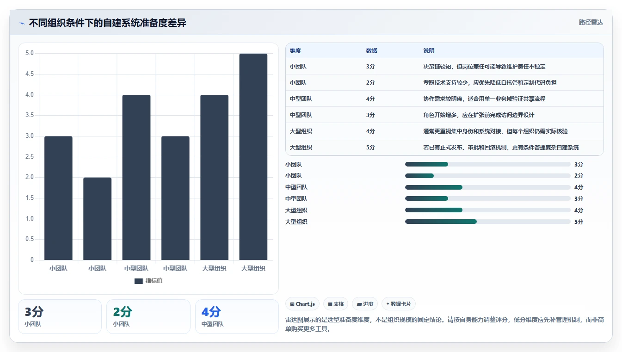Click the blue pulse icon beside the title
The width and height of the screenshot is (622, 352).
click(22, 23)
